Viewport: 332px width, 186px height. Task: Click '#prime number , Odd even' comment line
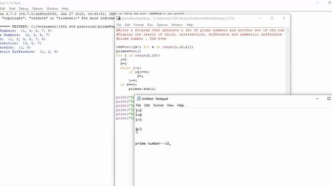pyautogui.click(x=141, y=39)
